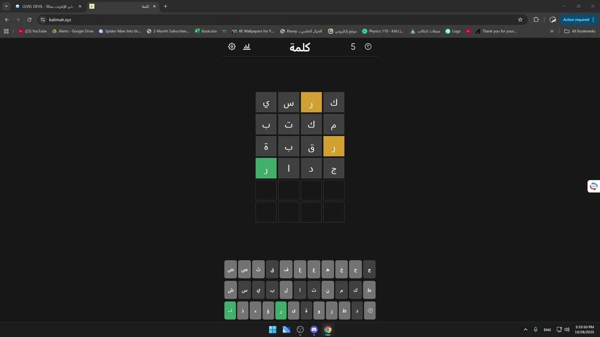This screenshot has width=600, height=337.
Task: Tap the ى key on keyboard
Action: [x=293, y=310]
